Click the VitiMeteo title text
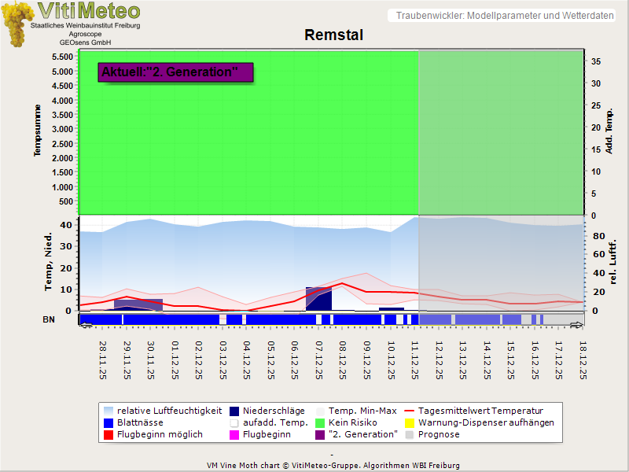 point(89,11)
